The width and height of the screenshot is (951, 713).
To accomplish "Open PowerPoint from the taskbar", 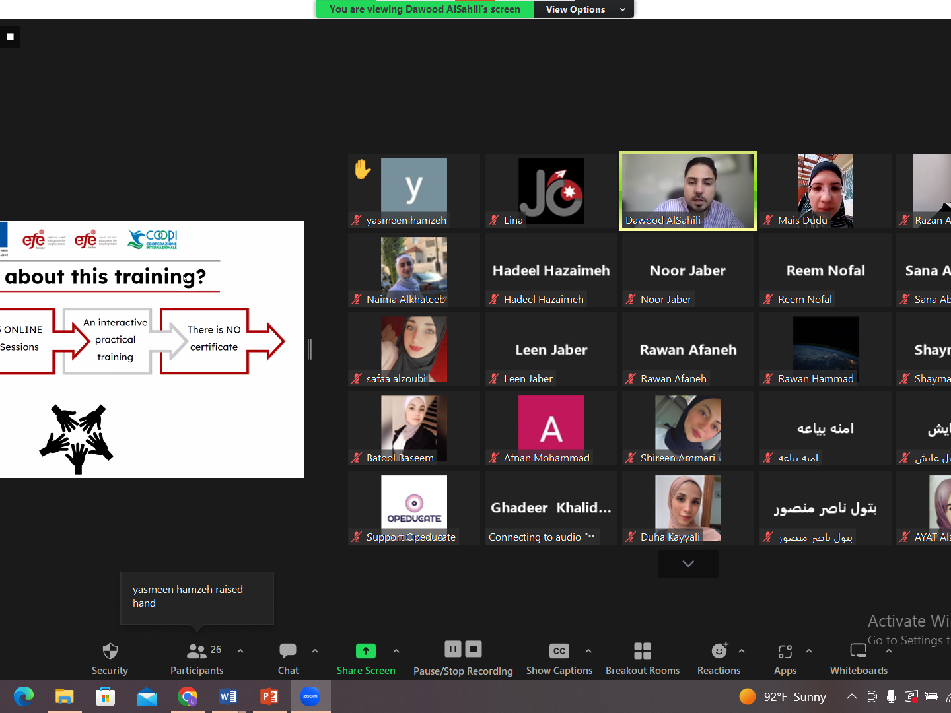I will click(x=269, y=696).
